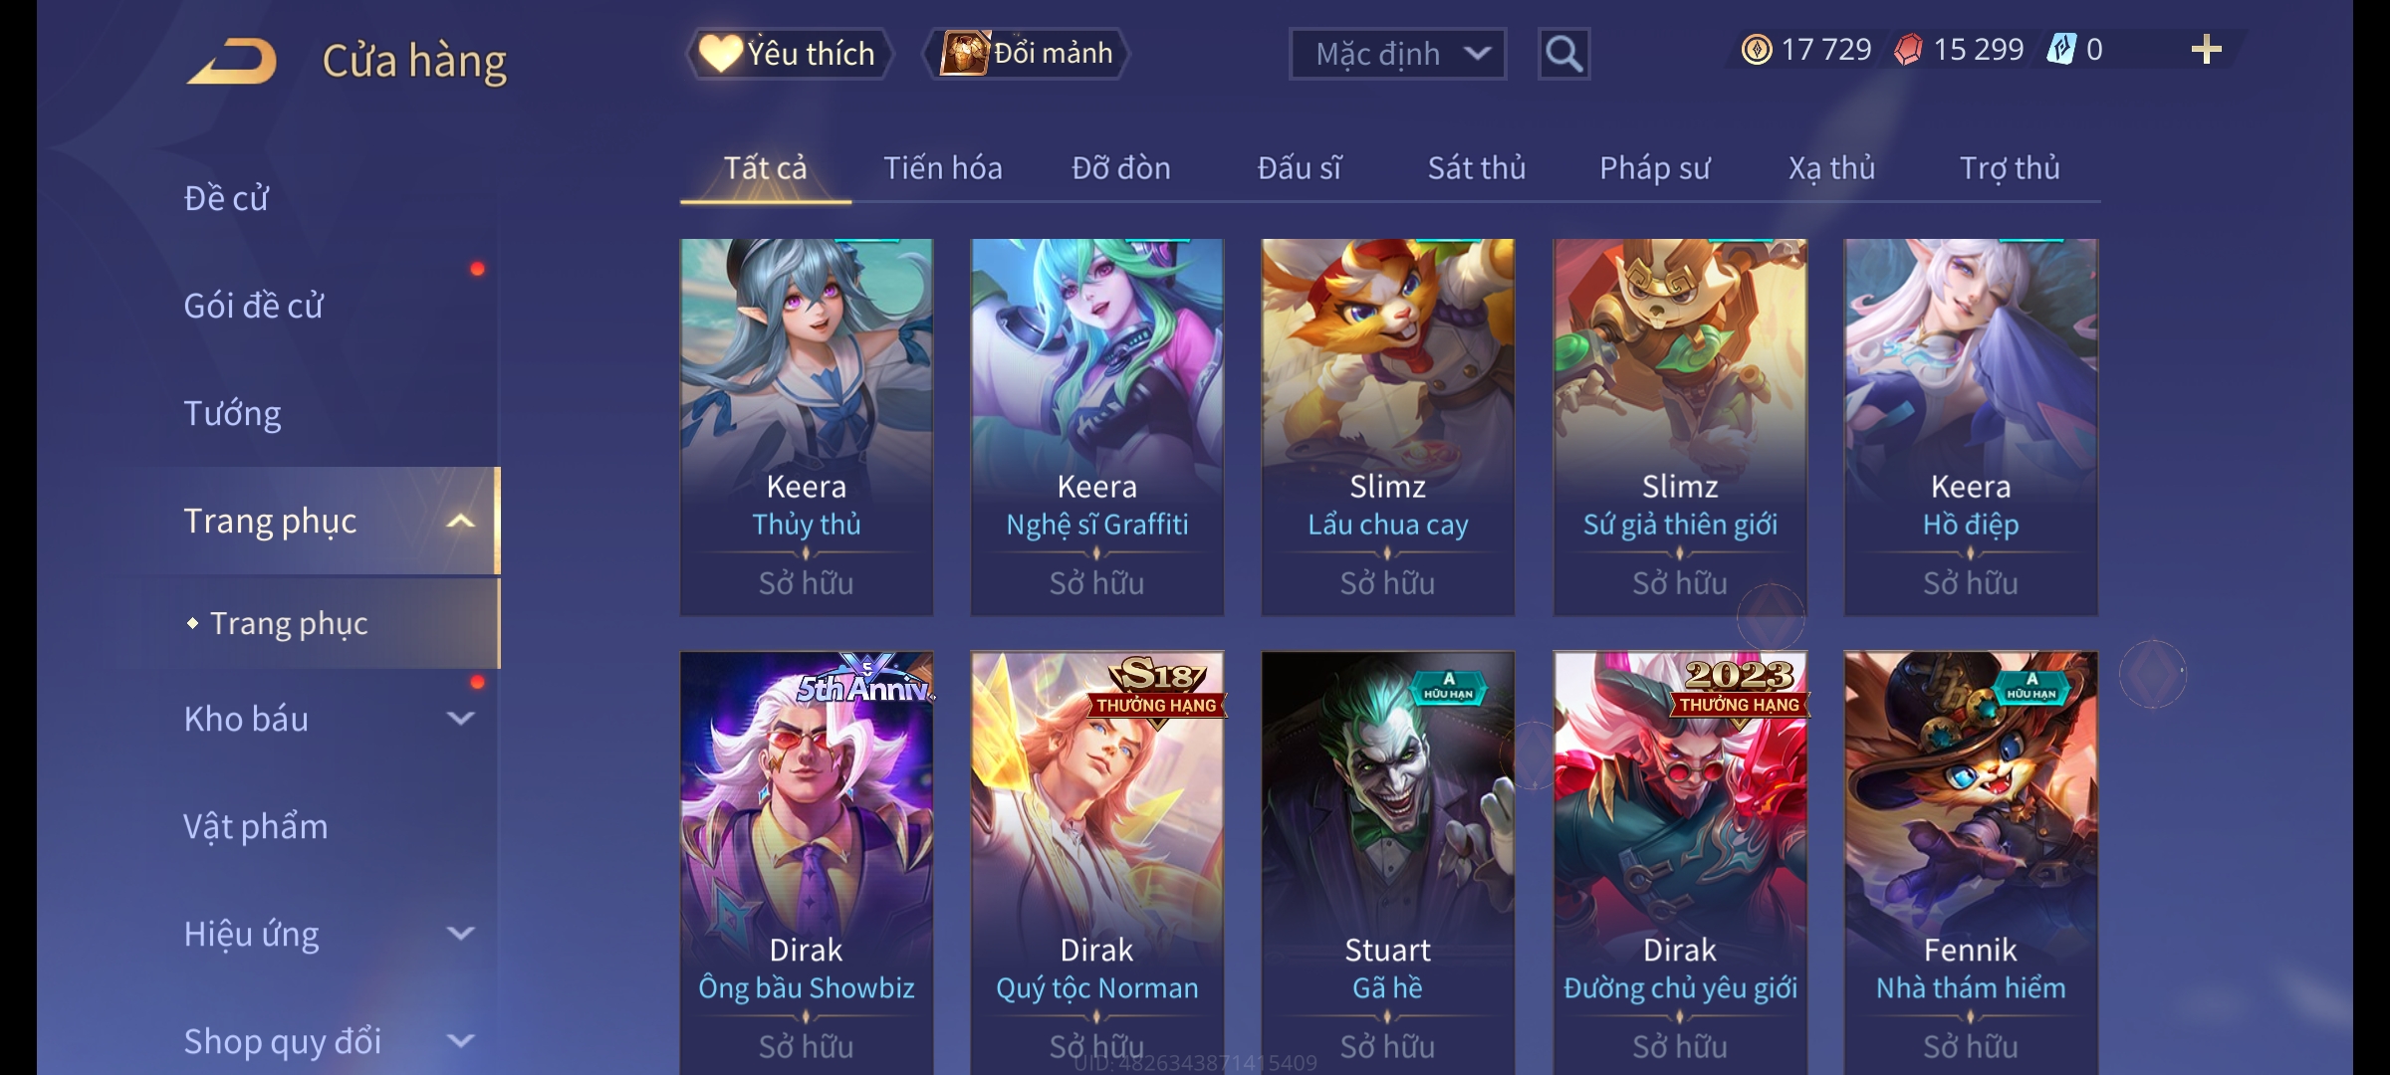The width and height of the screenshot is (2390, 1075).
Task: Tap the red gem currency icon
Action: (x=1908, y=50)
